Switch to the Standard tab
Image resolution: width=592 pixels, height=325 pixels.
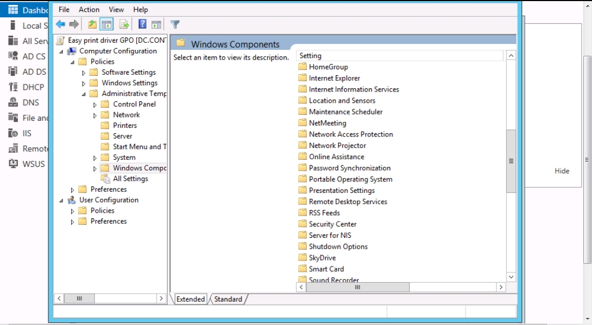click(x=228, y=299)
